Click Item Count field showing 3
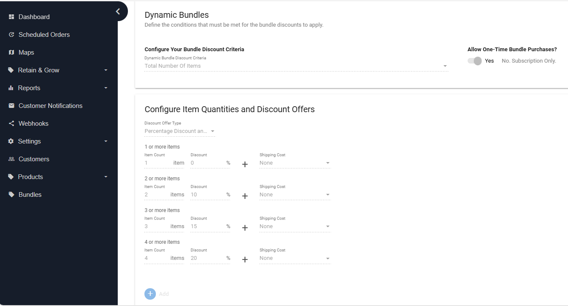 (x=164, y=226)
